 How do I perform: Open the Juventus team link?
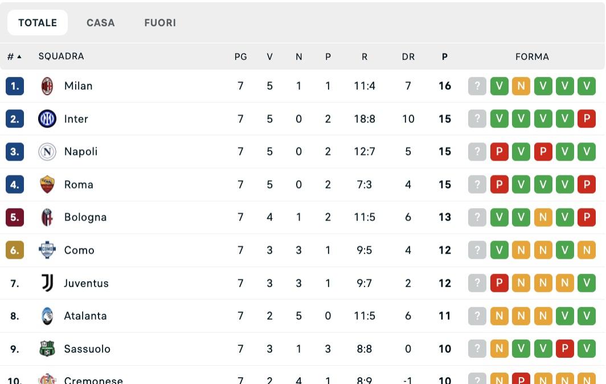86,283
